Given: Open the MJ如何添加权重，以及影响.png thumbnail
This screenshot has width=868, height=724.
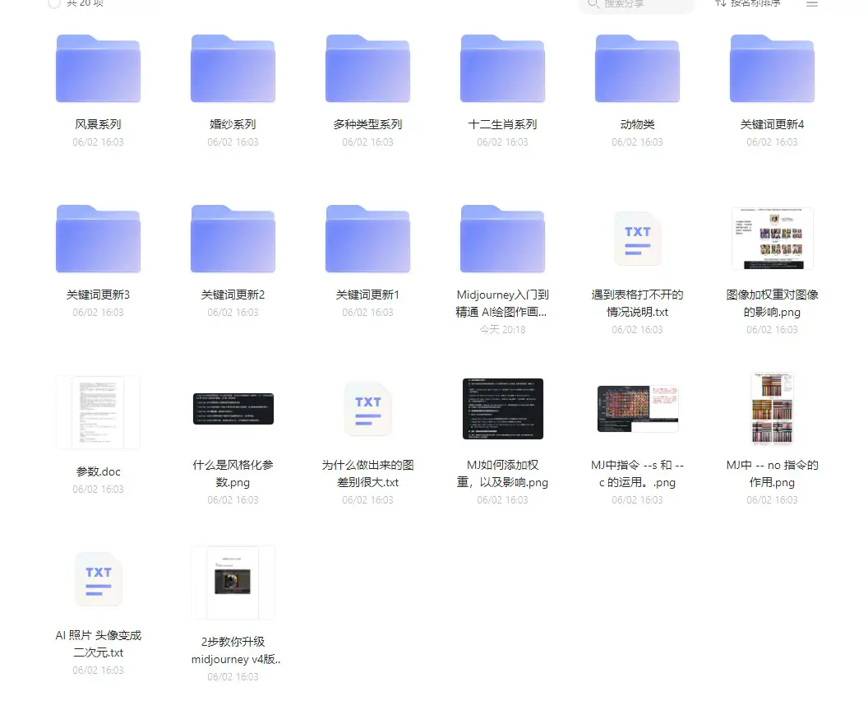Looking at the screenshot, I should pos(502,409).
